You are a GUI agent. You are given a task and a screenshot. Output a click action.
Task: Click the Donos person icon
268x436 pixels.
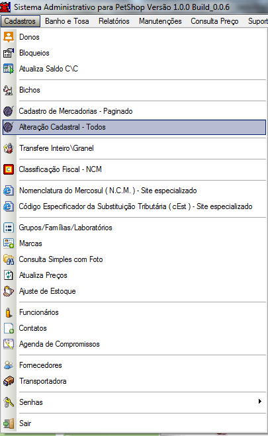[9, 37]
